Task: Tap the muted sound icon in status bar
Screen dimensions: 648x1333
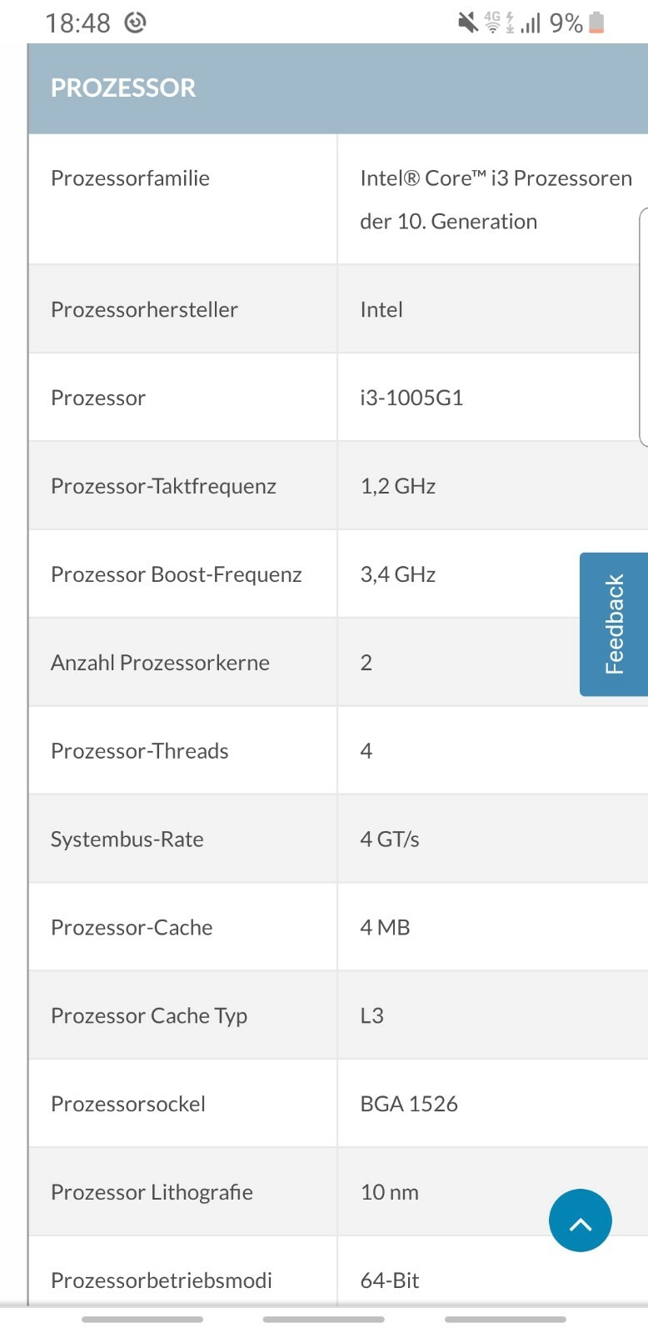Action: point(468,23)
